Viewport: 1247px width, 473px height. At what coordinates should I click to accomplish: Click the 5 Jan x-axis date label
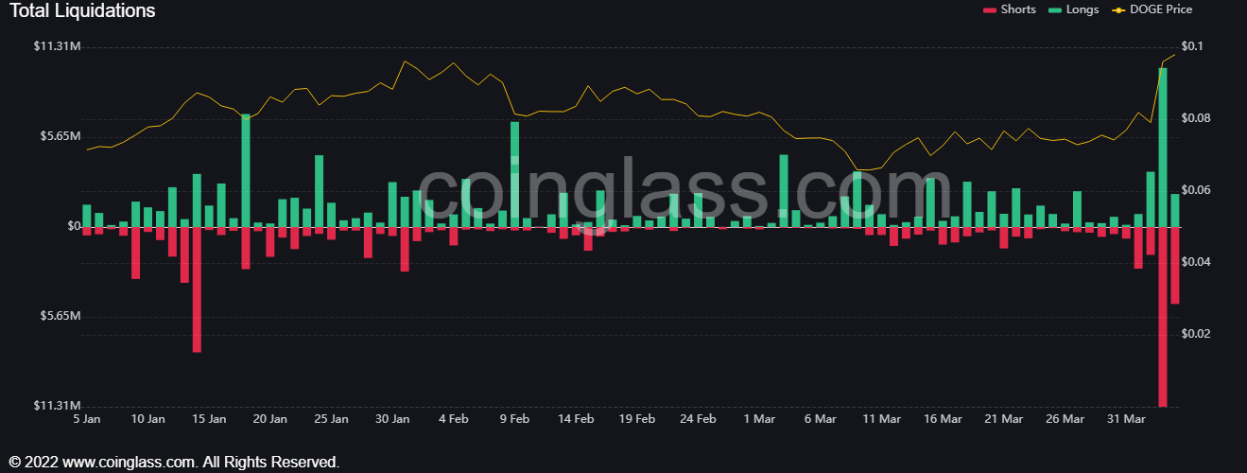pyautogui.click(x=86, y=418)
